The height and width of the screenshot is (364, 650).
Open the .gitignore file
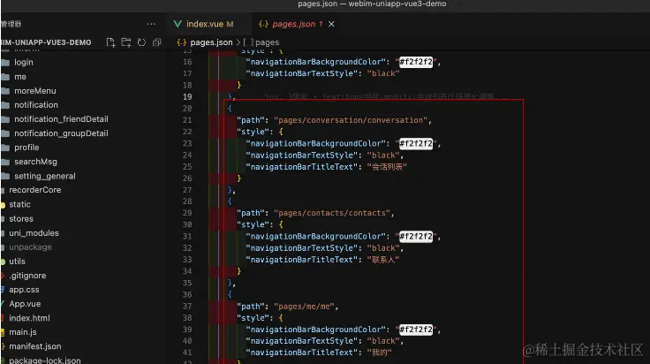(27, 276)
